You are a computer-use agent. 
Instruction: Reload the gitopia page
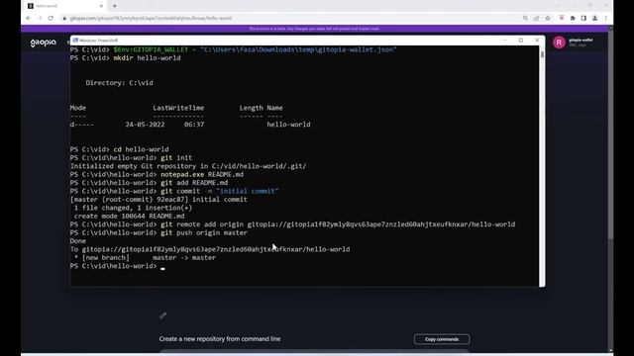(51, 18)
